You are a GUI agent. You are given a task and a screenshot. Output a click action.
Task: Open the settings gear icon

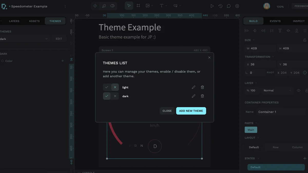(x=237, y=6)
